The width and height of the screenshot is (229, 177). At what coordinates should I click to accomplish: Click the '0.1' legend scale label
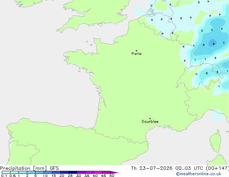coord(4,176)
